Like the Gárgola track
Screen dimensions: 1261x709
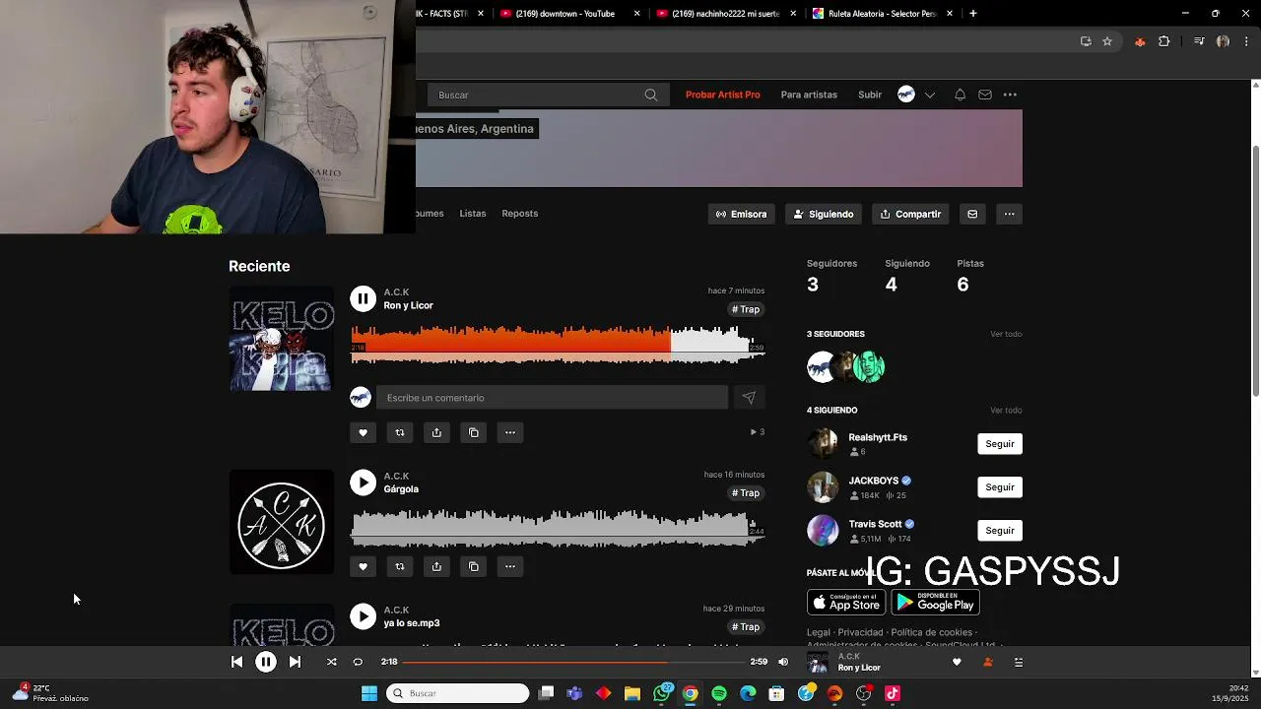tap(363, 566)
